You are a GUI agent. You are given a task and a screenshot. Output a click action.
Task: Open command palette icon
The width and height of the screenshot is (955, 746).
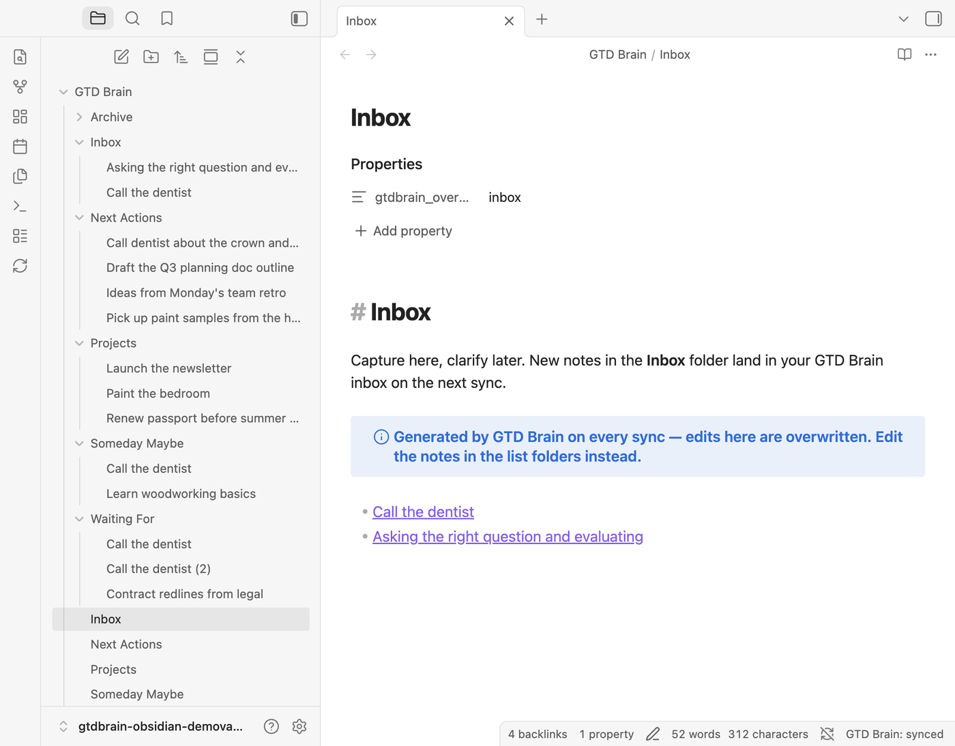coord(20,206)
